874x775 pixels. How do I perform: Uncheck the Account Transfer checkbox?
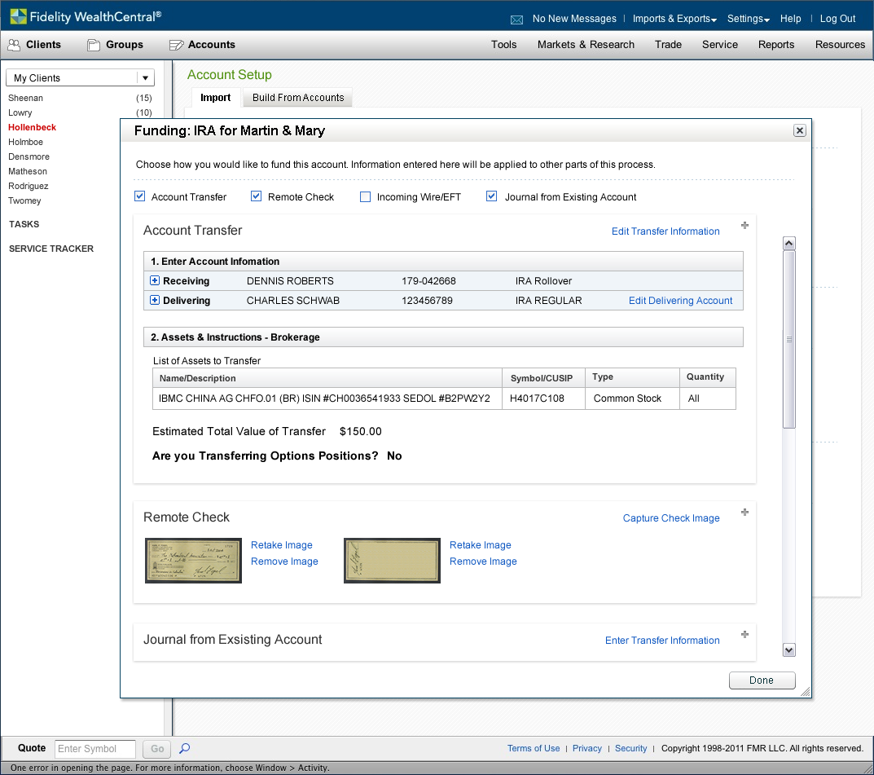point(140,196)
